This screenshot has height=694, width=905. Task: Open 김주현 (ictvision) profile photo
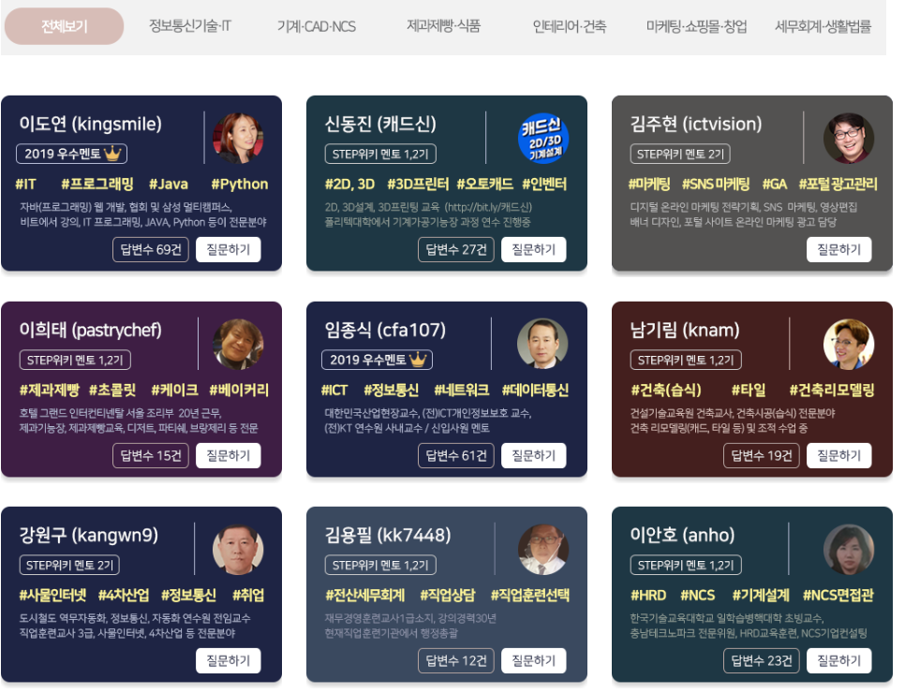click(849, 139)
